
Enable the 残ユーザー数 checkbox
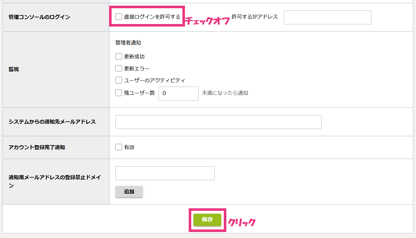(119, 93)
